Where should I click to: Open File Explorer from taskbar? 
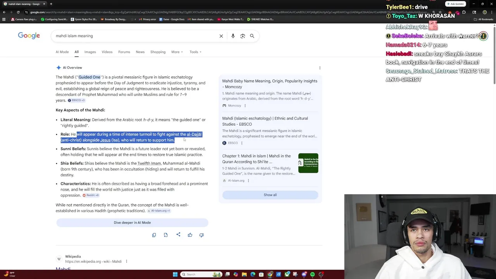tap(244, 274)
